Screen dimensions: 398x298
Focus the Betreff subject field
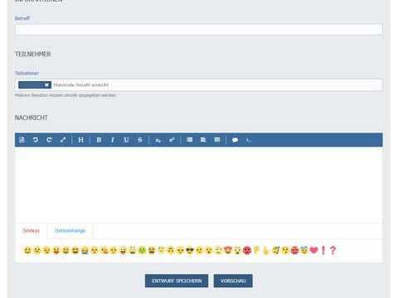tap(199, 30)
